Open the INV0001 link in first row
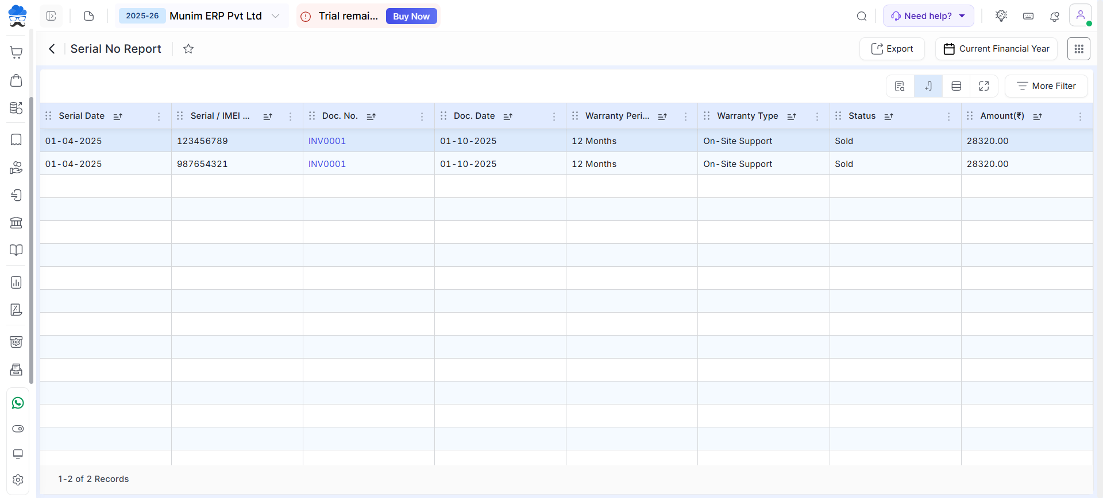The width and height of the screenshot is (1103, 498). click(327, 141)
